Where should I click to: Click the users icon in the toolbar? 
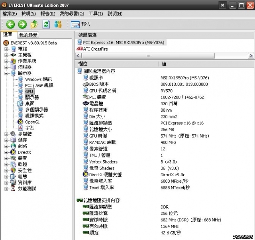58,24
